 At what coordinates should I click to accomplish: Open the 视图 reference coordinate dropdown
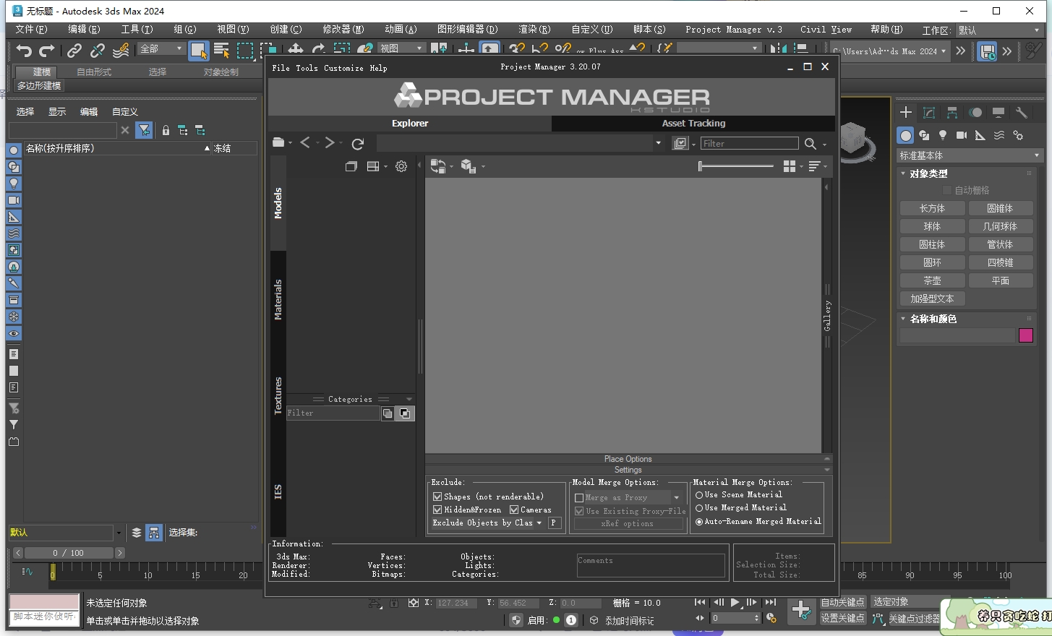402,48
